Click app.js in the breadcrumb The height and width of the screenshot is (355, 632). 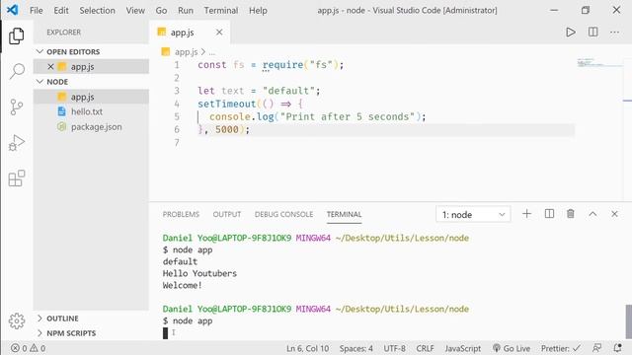click(186, 52)
